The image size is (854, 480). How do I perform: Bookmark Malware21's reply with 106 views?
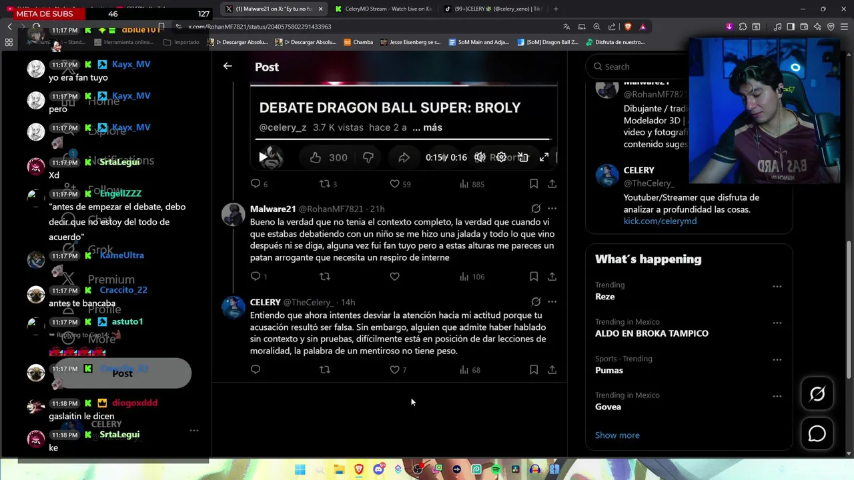point(534,276)
